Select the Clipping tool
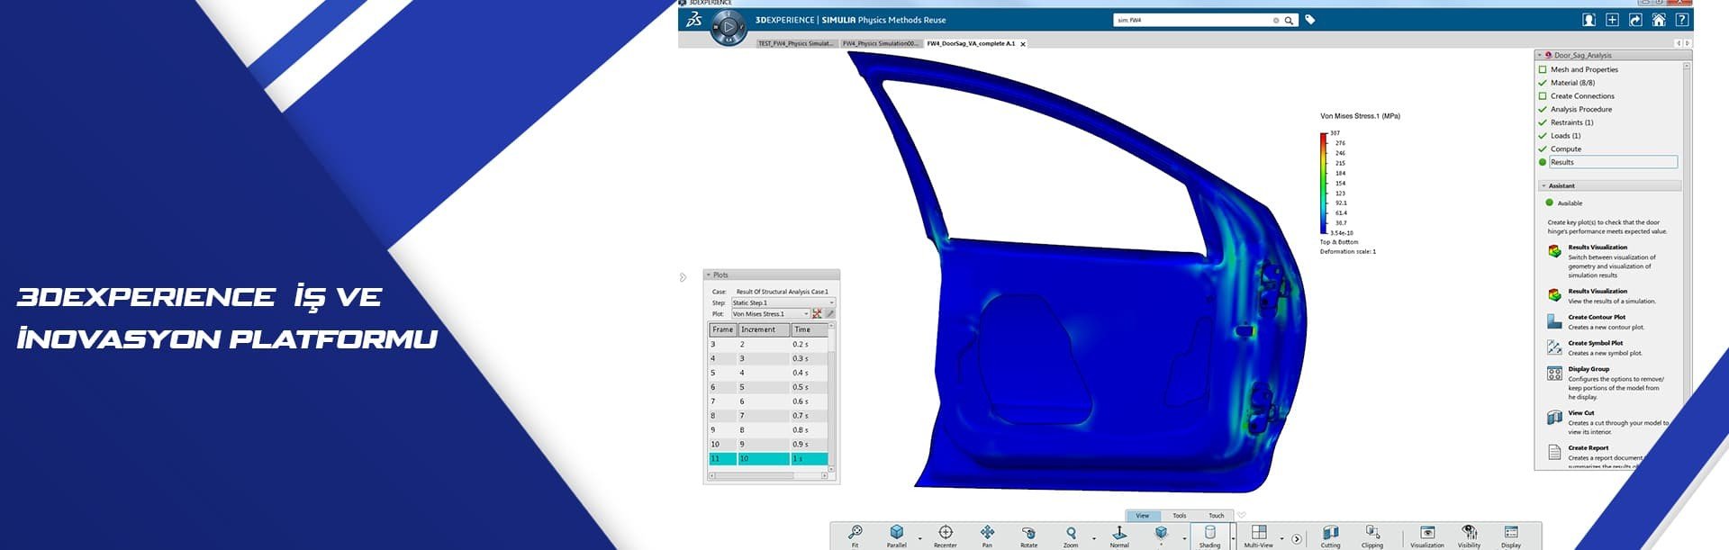 click(x=1371, y=536)
